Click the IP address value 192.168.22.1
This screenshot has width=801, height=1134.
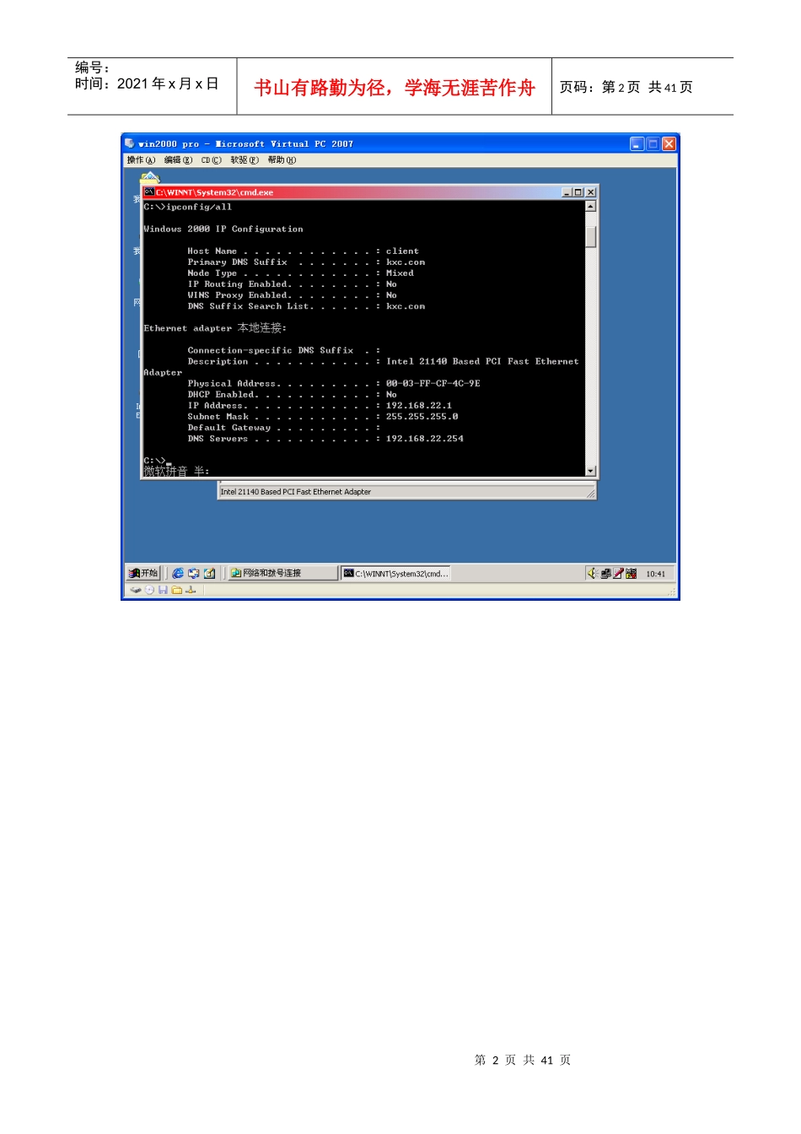(x=419, y=406)
